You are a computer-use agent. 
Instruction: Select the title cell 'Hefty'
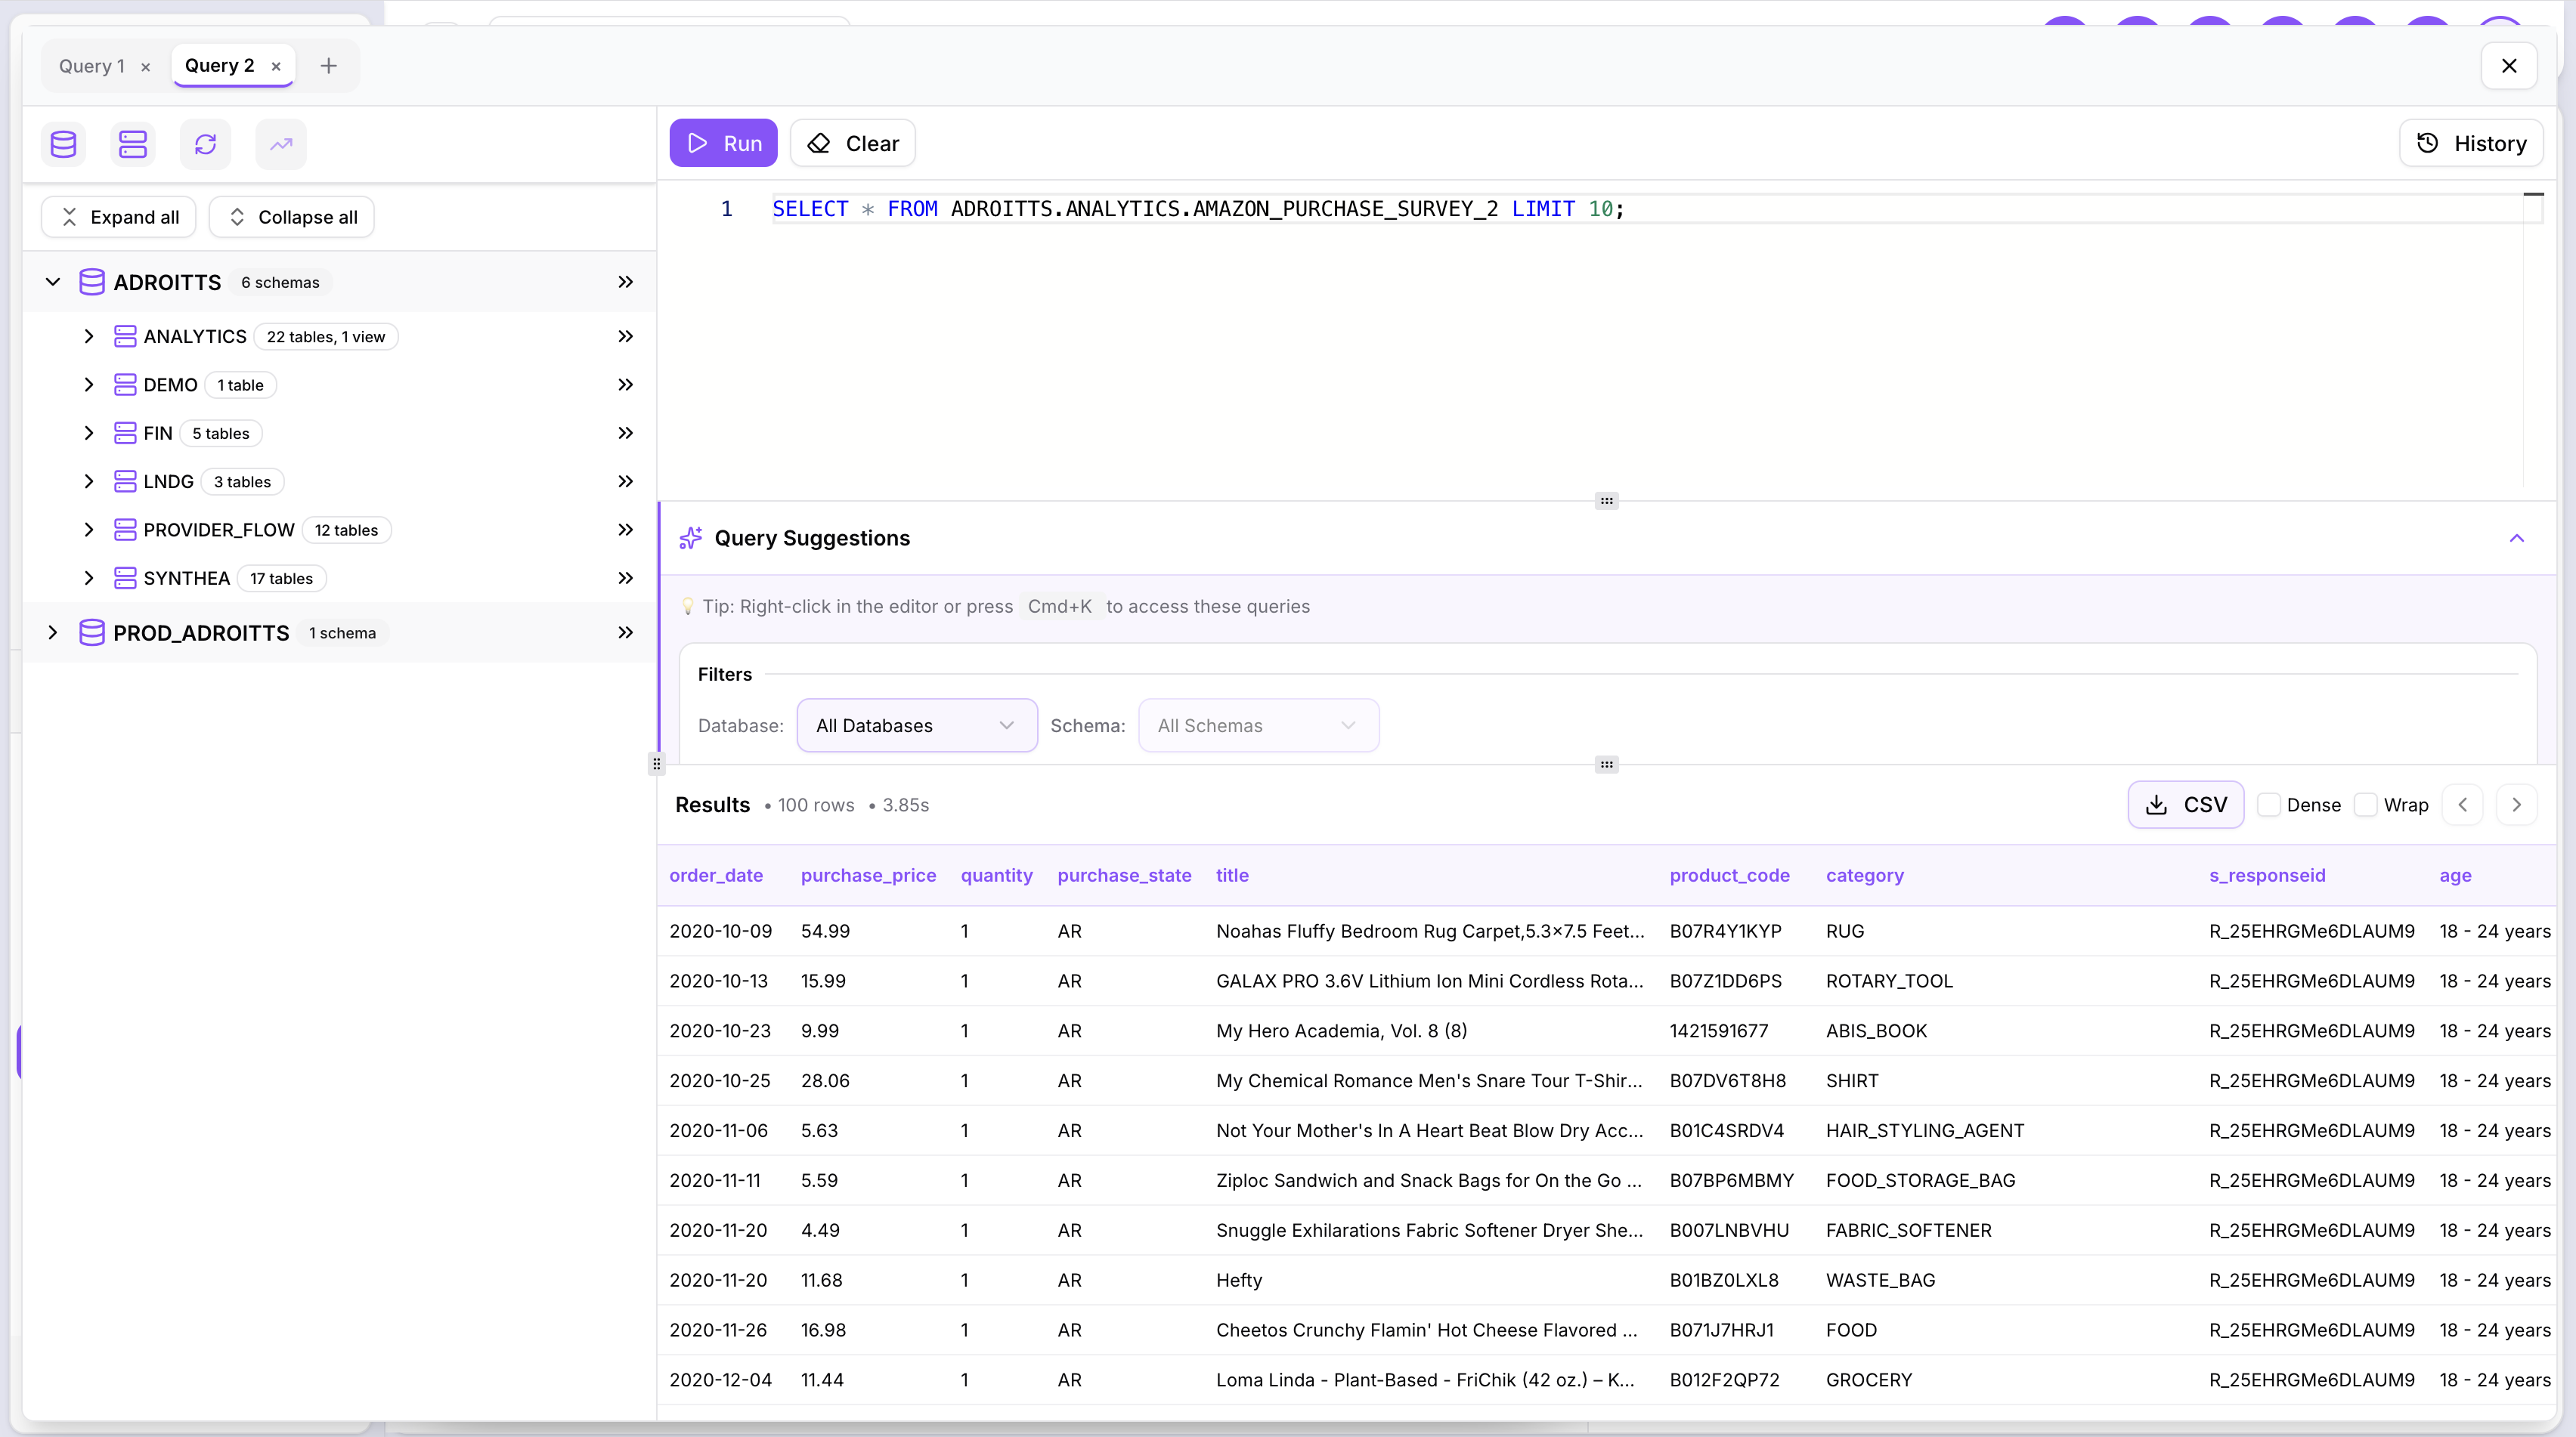tap(1239, 1280)
